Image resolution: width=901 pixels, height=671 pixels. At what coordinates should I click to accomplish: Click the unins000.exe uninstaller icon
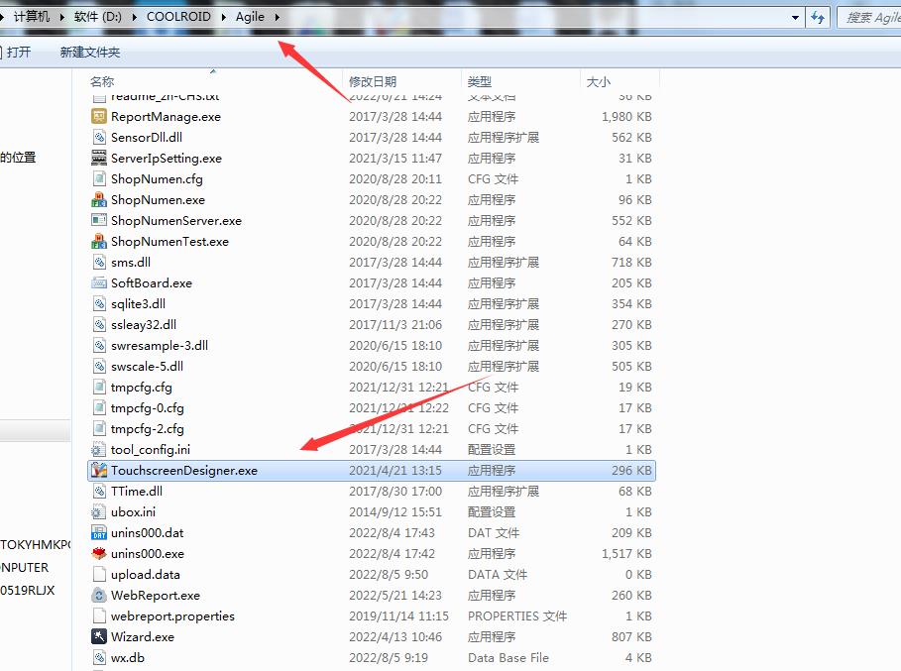point(99,554)
